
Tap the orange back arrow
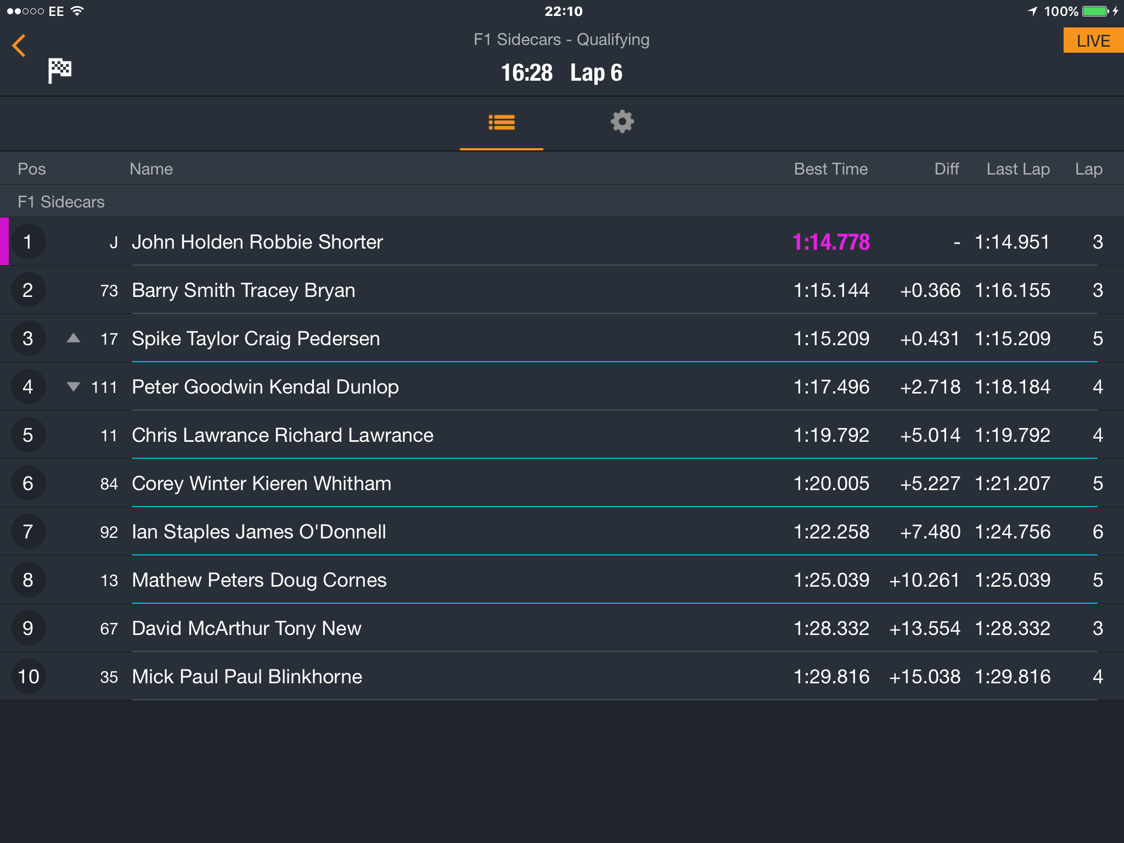tap(19, 46)
